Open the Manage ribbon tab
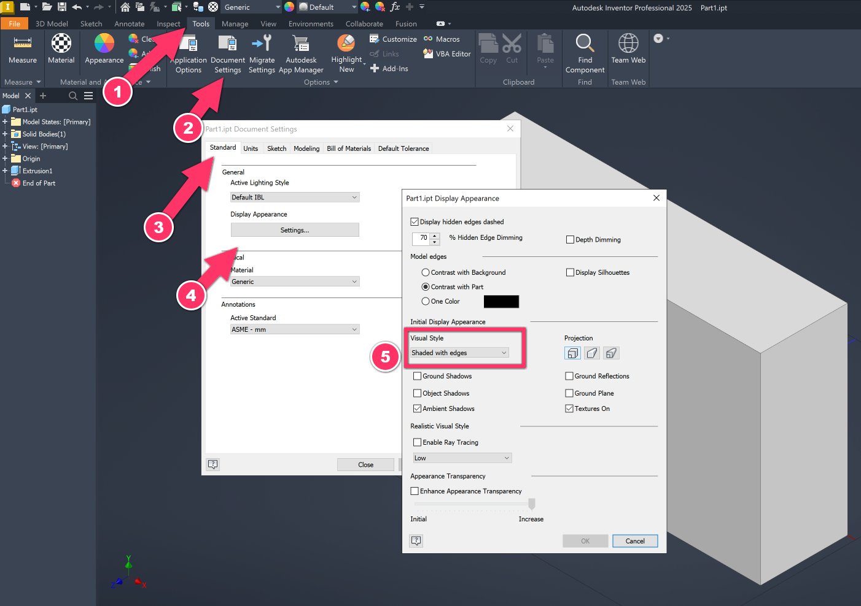Screen dimensions: 861x606 (235, 24)
